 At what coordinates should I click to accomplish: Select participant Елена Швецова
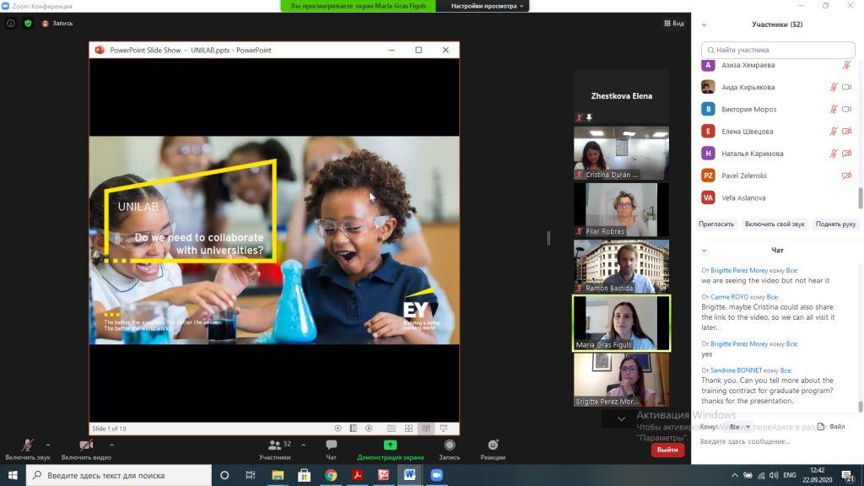coord(776,131)
